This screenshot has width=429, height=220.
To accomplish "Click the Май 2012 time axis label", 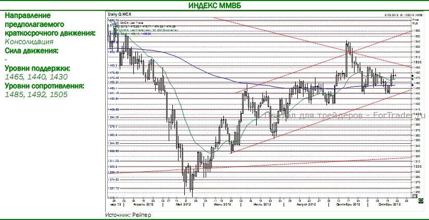I will 183,204.
